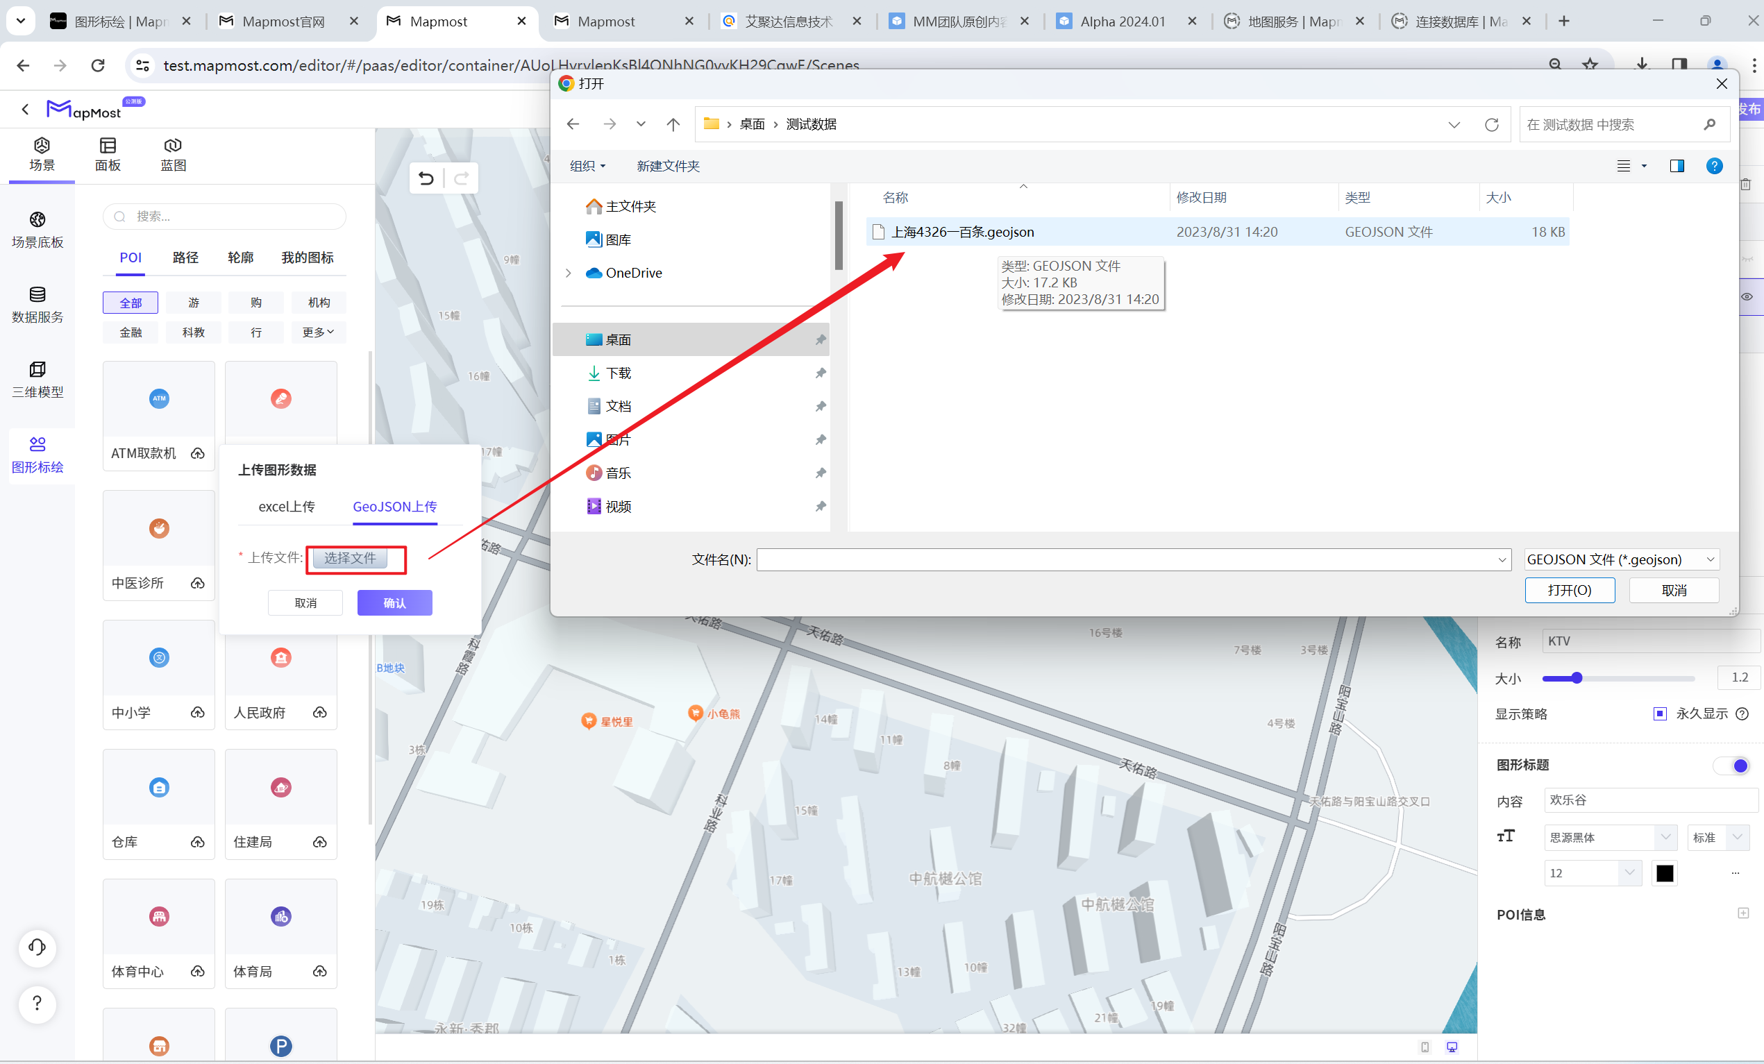Toggle the preview pane in file dialog
This screenshot has width=1764, height=1064.
click(x=1677, y=166)
